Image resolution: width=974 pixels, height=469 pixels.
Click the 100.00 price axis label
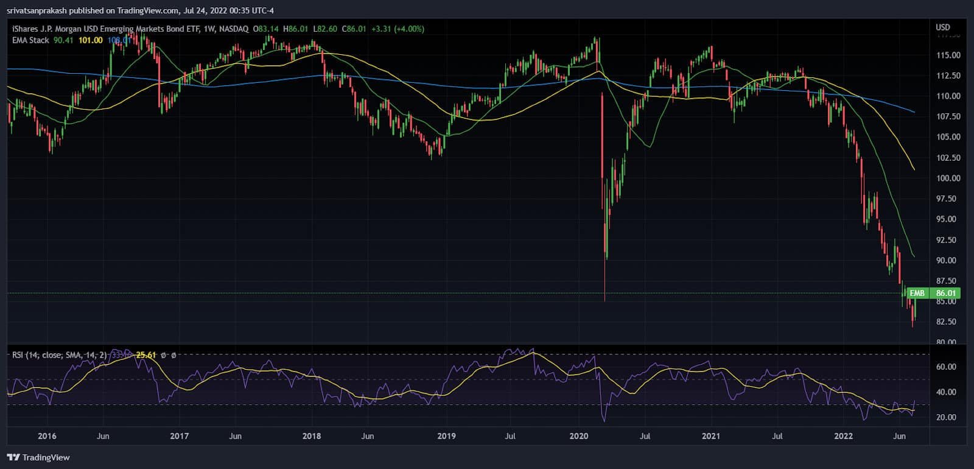[948, 178]
